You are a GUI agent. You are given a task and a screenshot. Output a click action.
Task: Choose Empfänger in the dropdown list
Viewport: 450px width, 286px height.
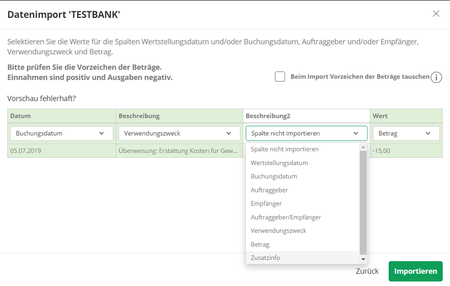(266, 204)
